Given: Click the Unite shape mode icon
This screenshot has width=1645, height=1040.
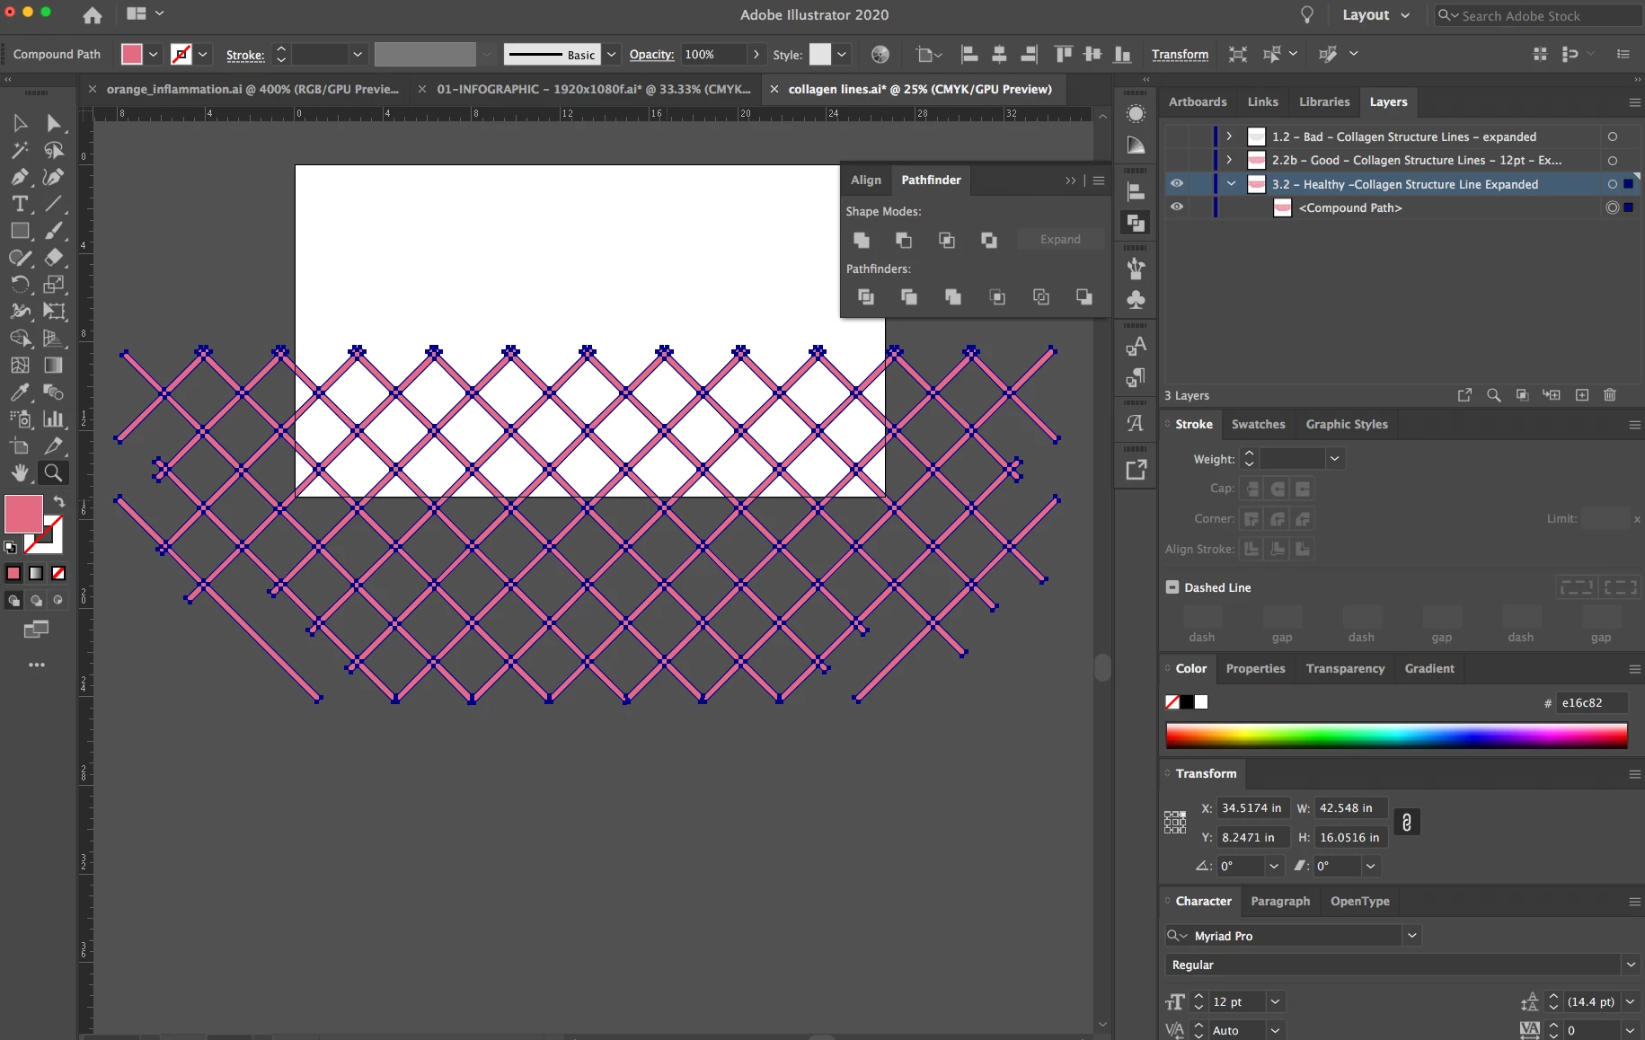Looking at the screenshot, I should point(862,240).
